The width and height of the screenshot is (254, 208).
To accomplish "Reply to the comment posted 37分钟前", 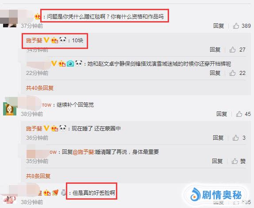I will 219,26.
